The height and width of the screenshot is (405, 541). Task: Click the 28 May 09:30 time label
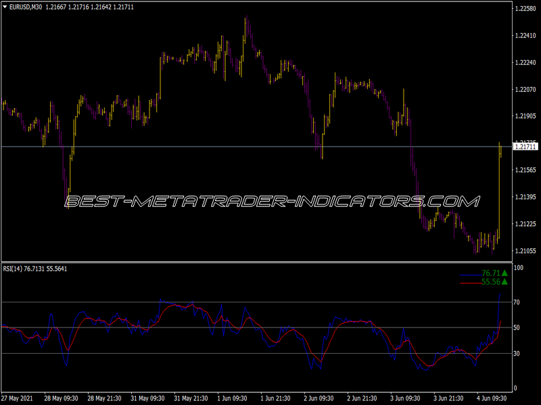click(61, 398)
